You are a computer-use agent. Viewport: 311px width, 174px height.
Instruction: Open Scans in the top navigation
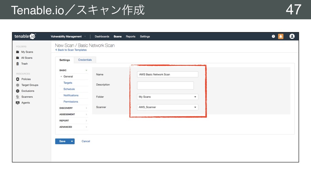(118, 37)
